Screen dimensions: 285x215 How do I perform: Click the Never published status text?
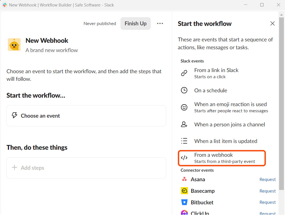100,23
